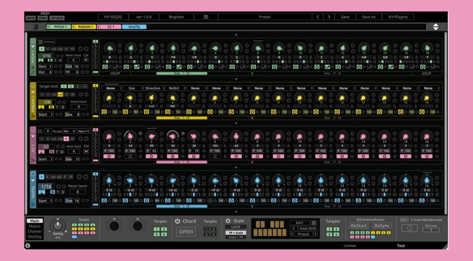Open the scale menu icon beside EDIT

coord(313,223)
